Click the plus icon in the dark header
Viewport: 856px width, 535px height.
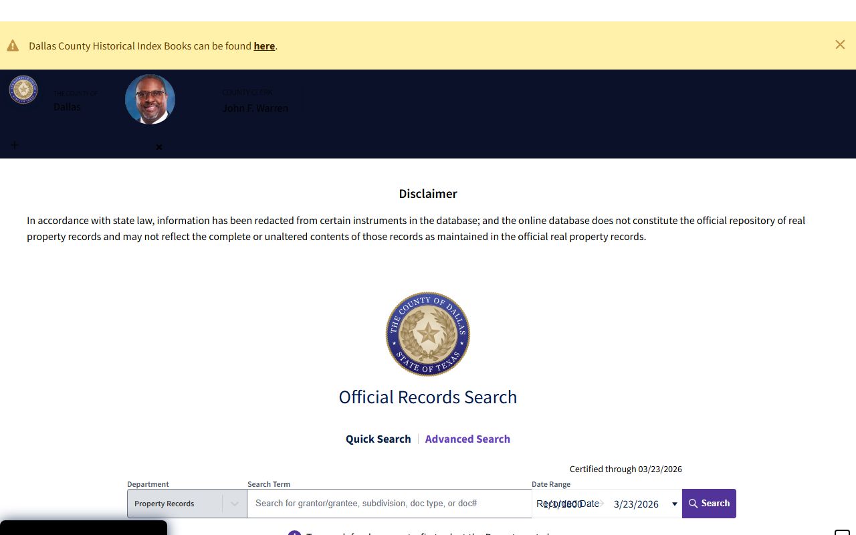[15, 145]
